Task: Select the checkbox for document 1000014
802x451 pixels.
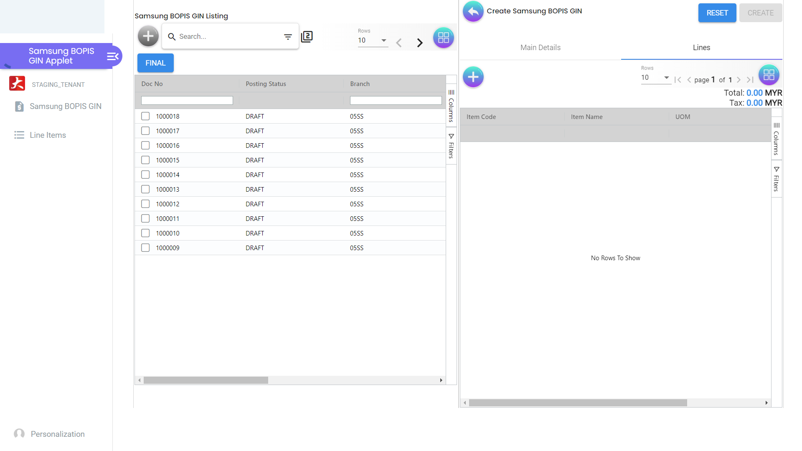Action: (x=145, y=175)
